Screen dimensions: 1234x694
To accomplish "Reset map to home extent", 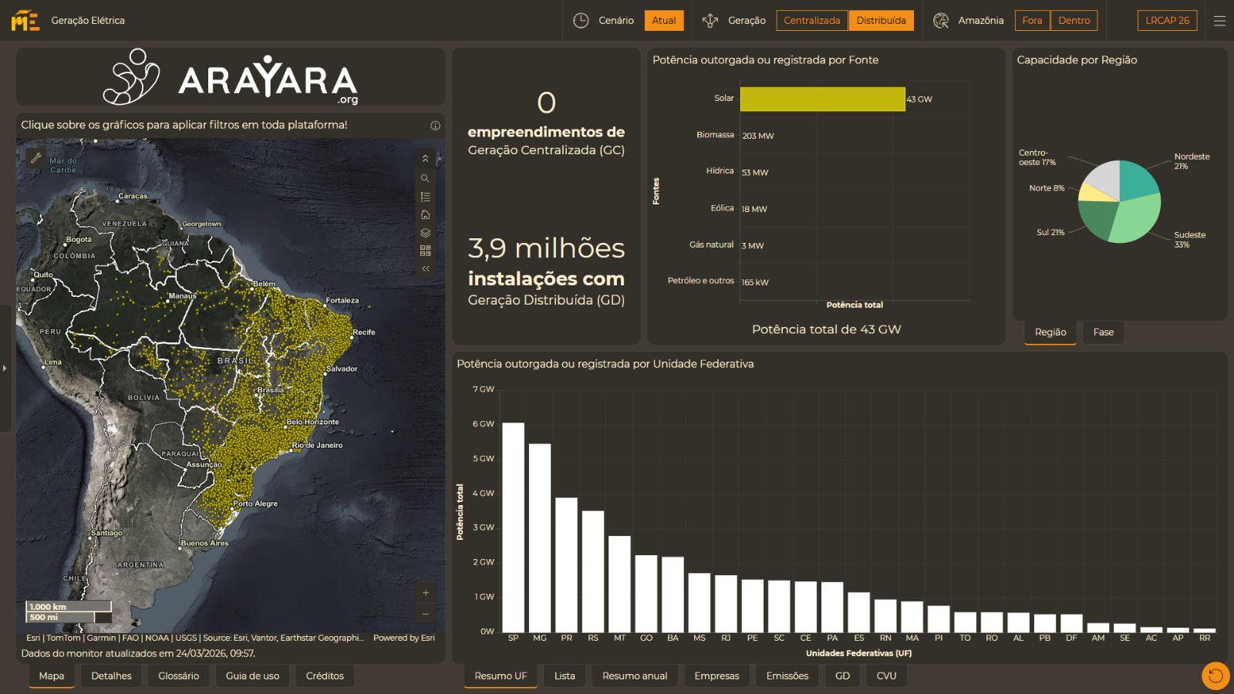I will (x=425, y=215).
